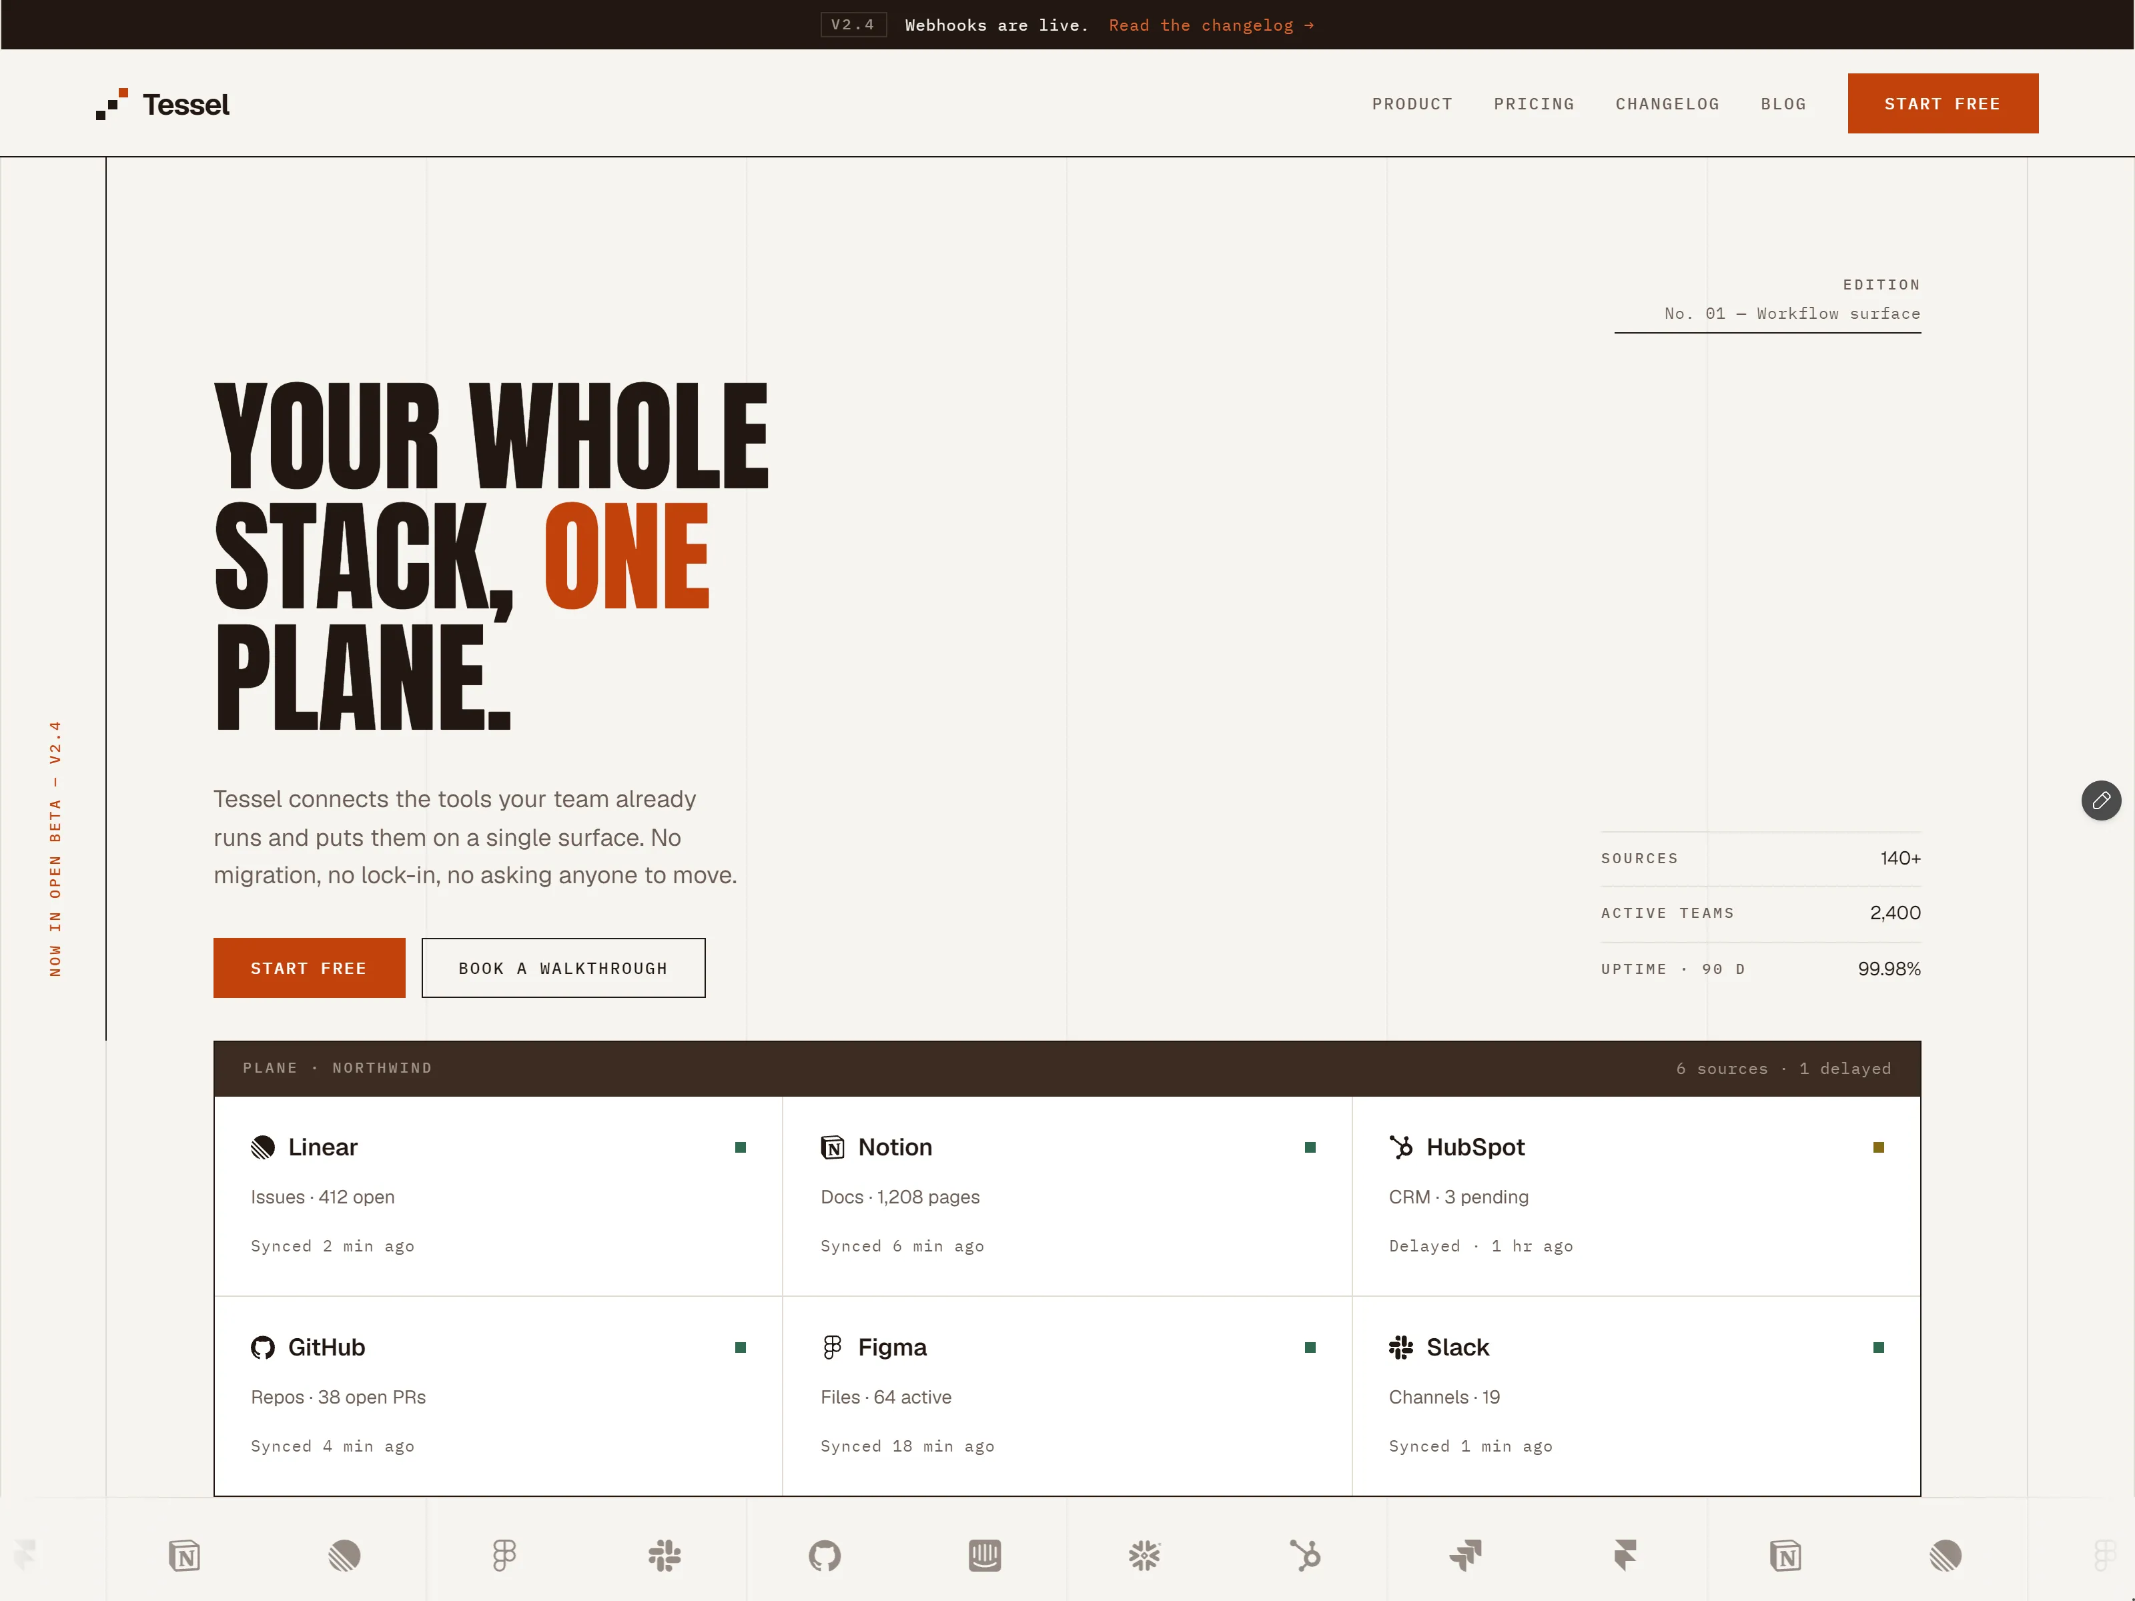
Task: Click the Figma card's Figma logo
Action: click(832, 1348)
